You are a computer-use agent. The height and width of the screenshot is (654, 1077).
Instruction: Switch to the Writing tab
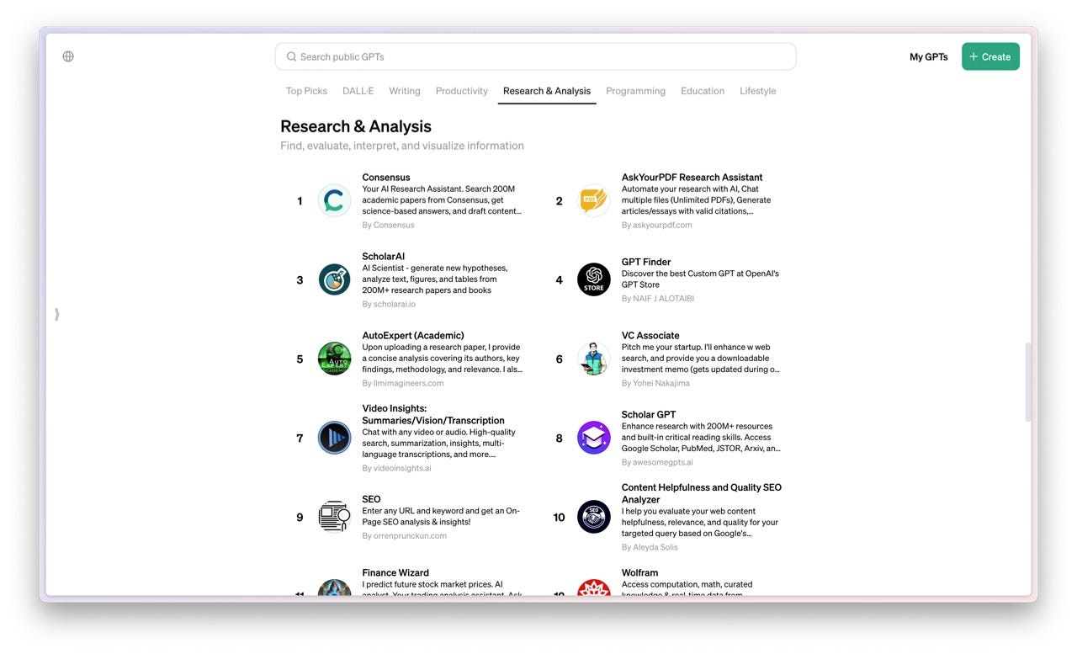tap(405, 91)
